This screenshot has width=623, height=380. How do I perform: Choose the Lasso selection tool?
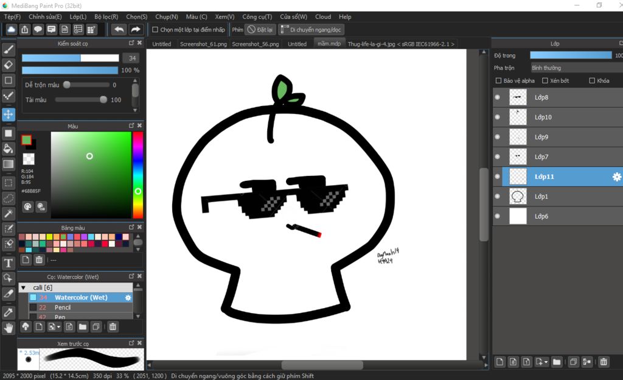click(x=9, y=199)
